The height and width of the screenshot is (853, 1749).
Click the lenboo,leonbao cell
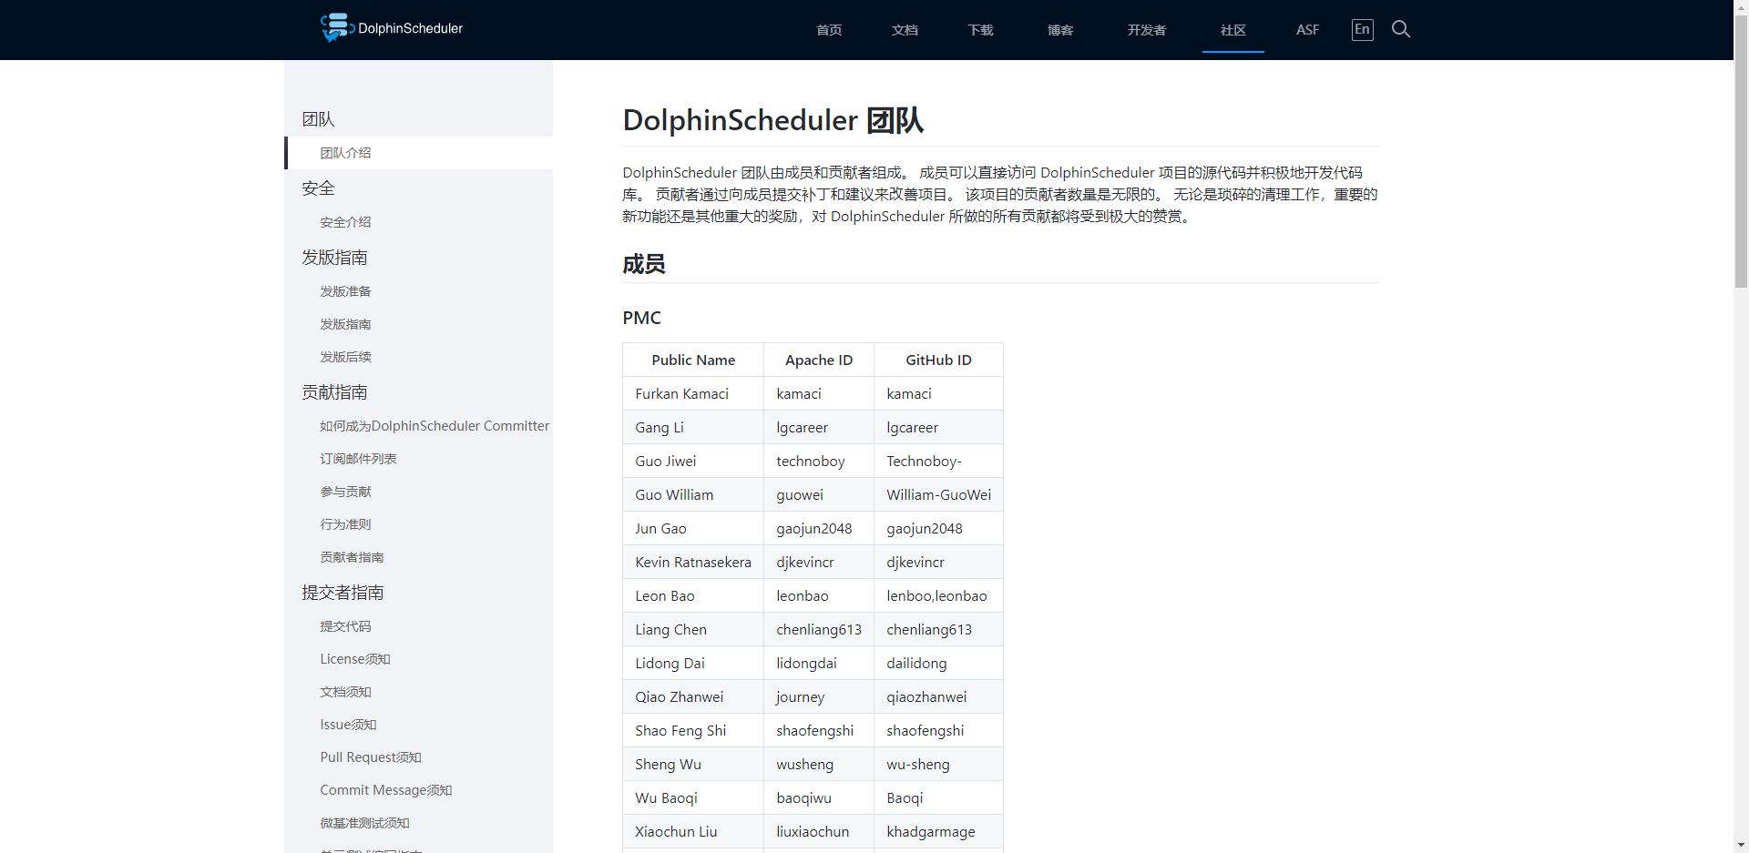938,596
